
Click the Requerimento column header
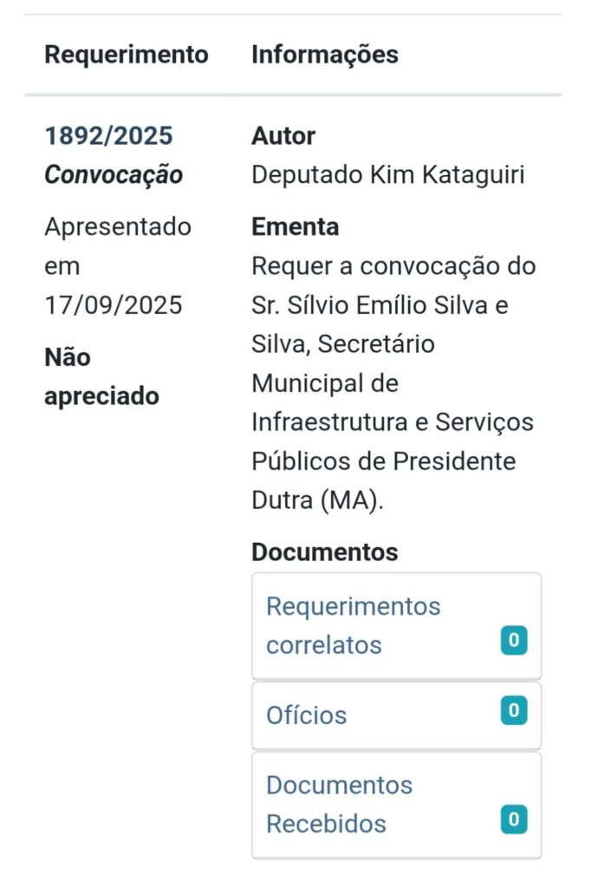point(127,55)
